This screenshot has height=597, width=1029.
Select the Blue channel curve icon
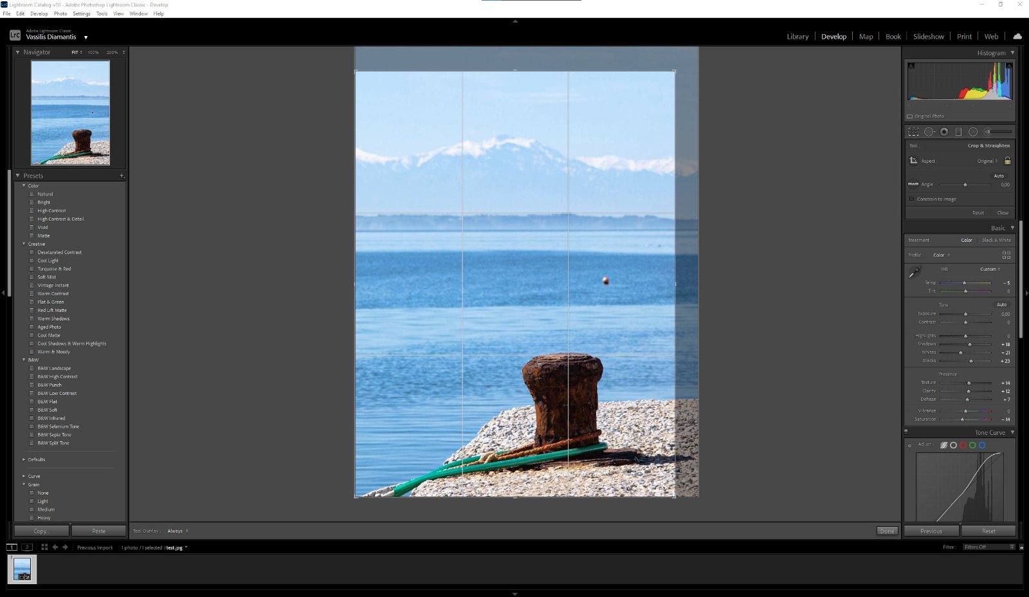pos(982,445)
